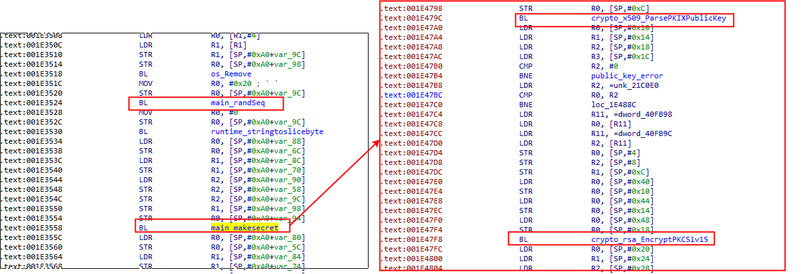Select the os_Remove function call
Screen dimensions: 806x274
pos(230,74)
